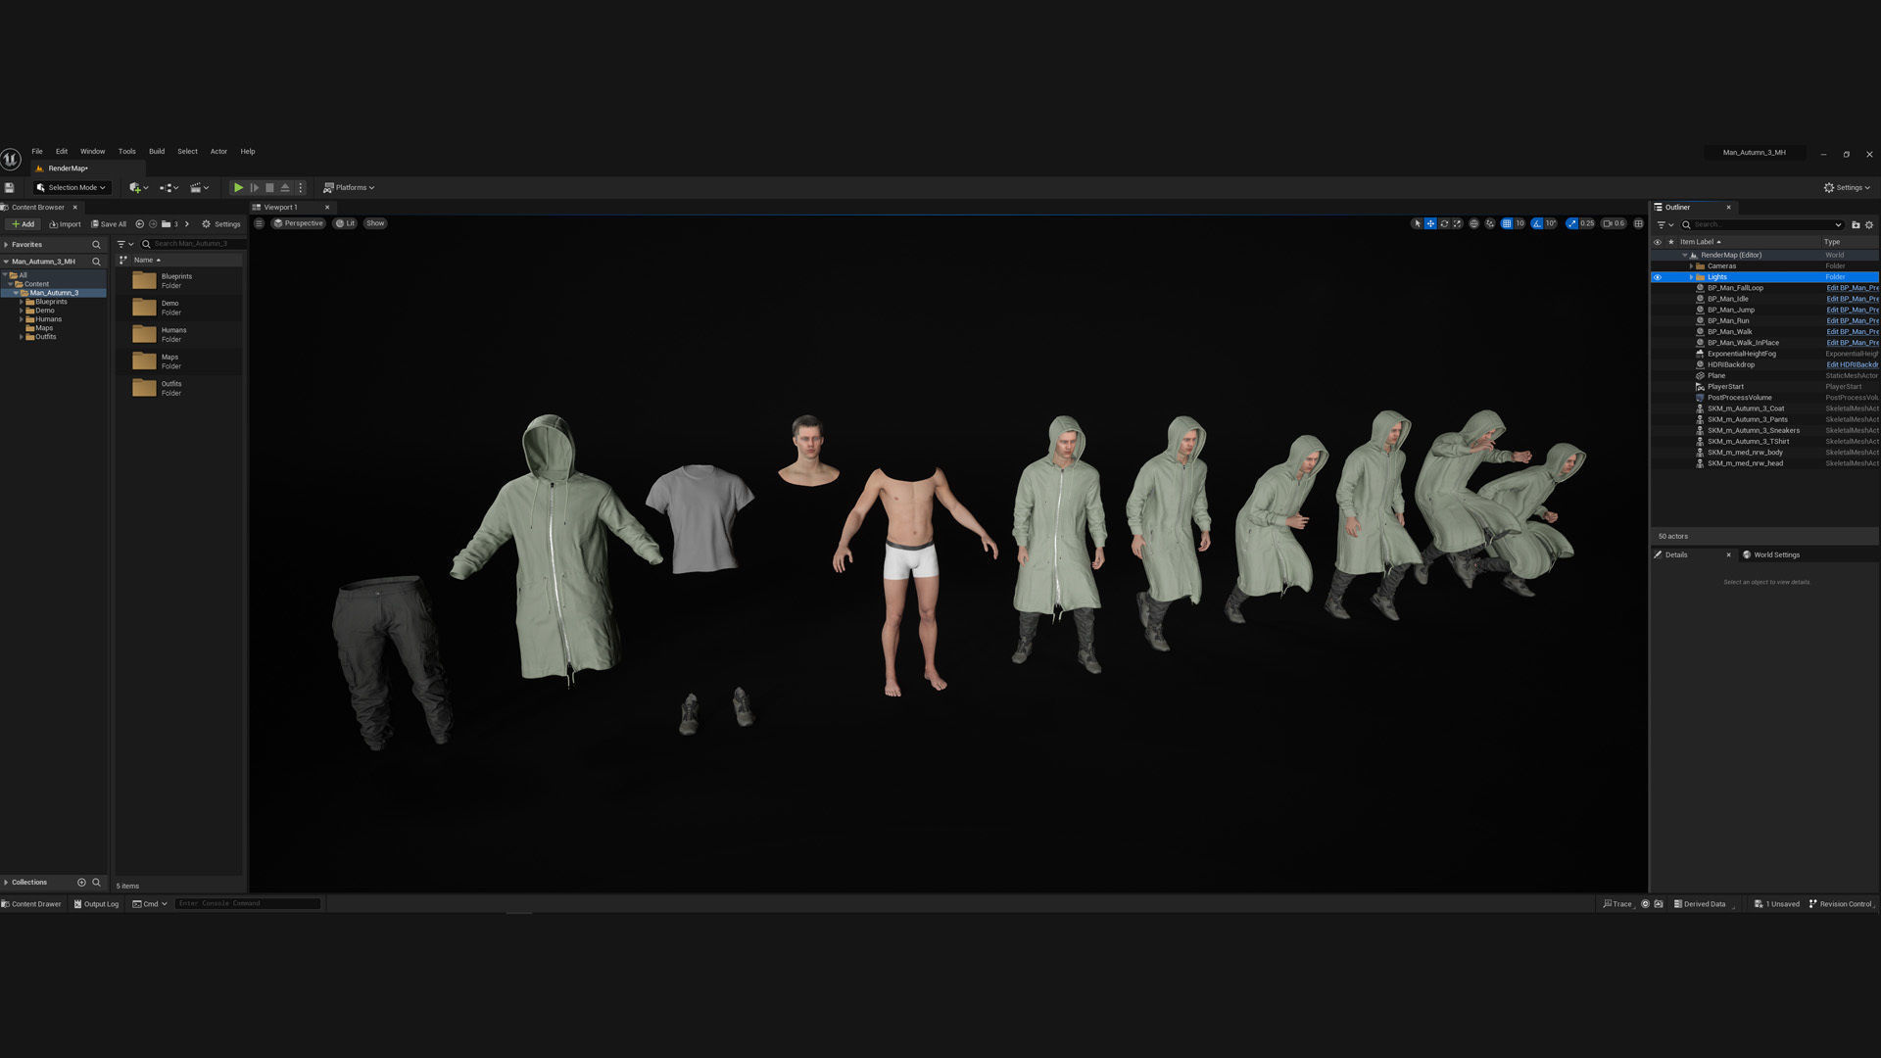Expand the Lights folder in Outliner

(1691, 277)
